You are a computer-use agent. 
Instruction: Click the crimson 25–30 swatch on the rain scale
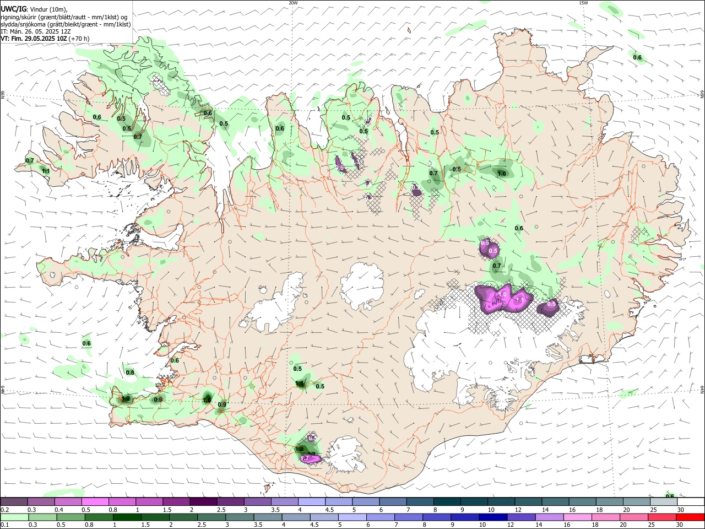[662, 517]
